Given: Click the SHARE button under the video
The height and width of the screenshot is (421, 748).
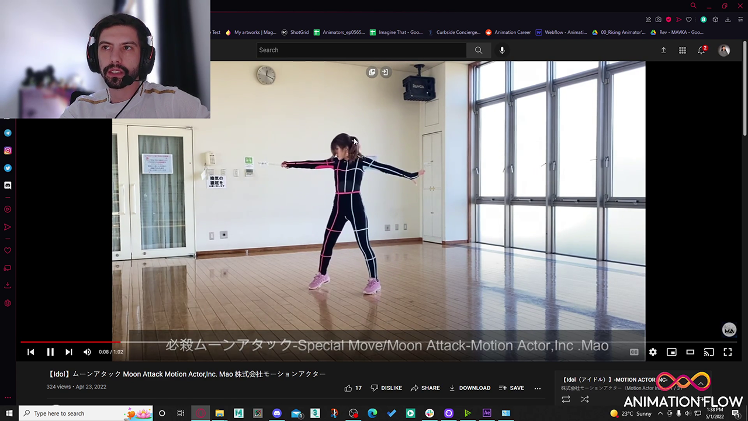Looking at the screenshot, I should [x=425, y=388].
